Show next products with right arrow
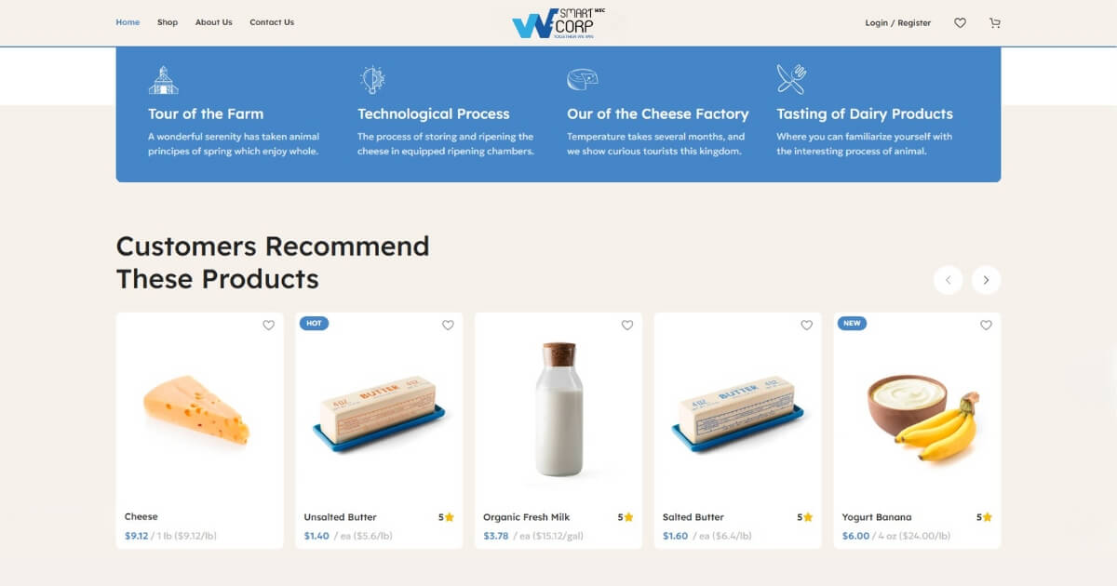 point(986,280)
